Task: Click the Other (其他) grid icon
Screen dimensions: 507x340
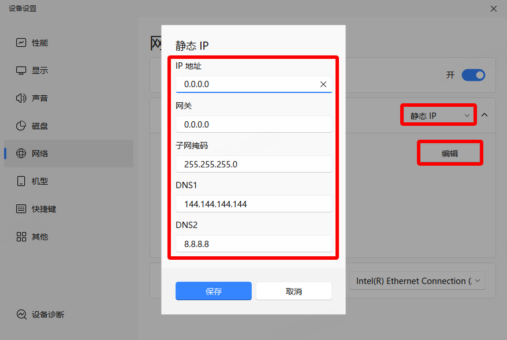Action: pyautogui.click(x=21, y=237)
